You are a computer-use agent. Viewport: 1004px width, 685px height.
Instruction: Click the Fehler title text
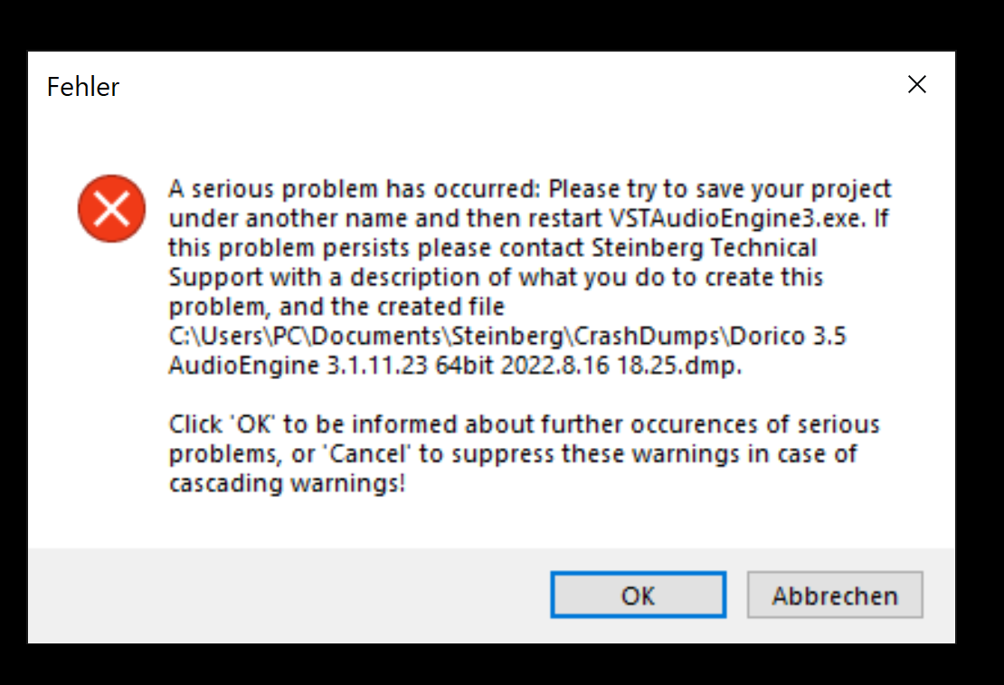pos(83,87)
